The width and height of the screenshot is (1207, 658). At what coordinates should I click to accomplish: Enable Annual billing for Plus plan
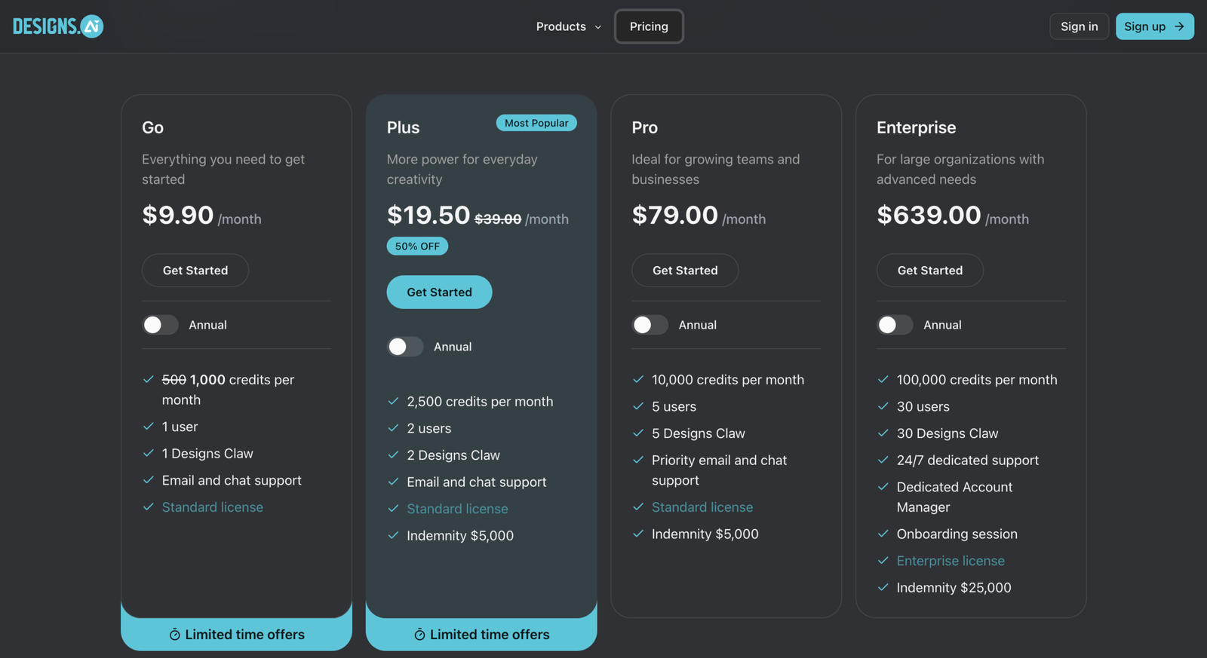(x=405, y=347)
